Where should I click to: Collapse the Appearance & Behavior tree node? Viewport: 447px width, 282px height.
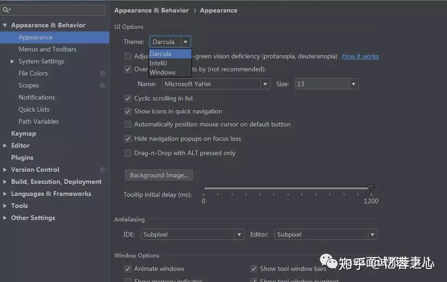(5, 25)
